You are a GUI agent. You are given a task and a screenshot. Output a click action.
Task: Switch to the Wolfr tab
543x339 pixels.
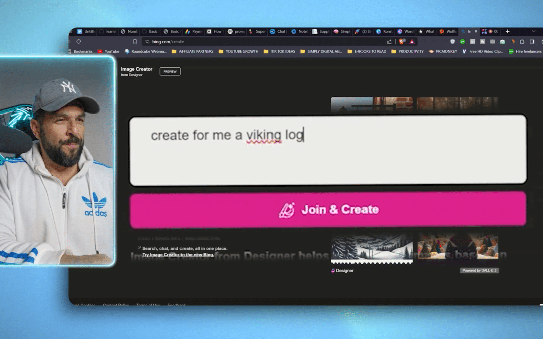tap(448, 31)
